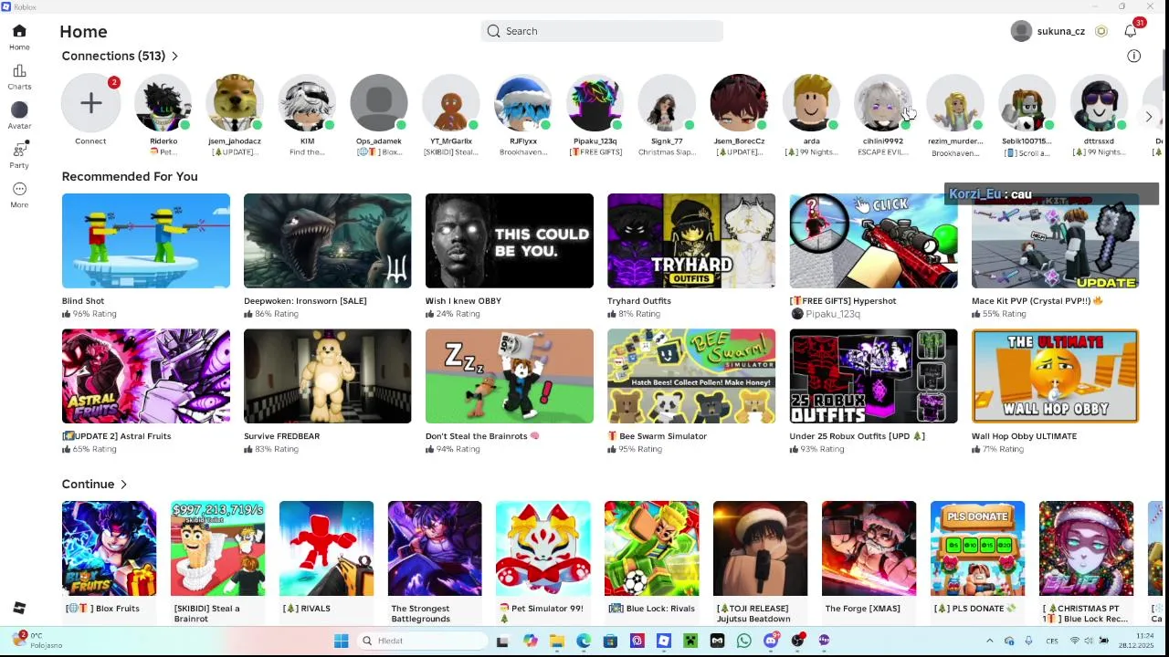Continue playing Steal a Brainrot

click(x=217, y=548)
